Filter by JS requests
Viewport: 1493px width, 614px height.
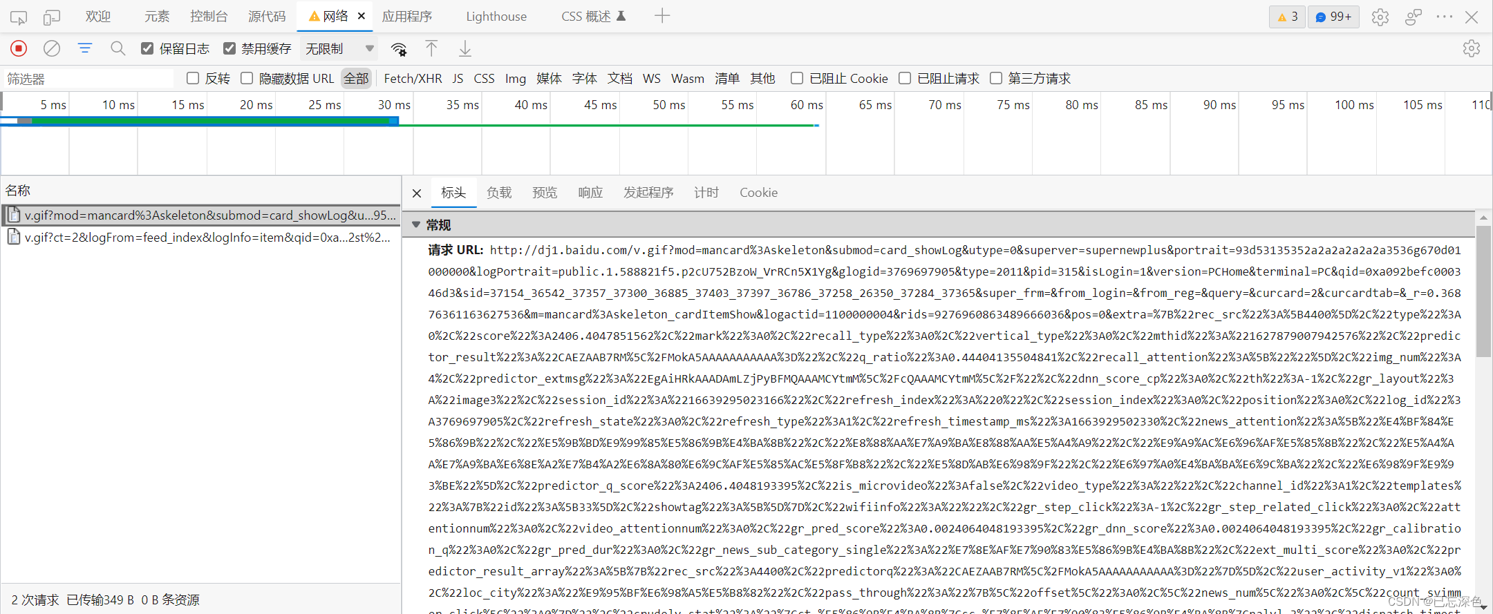point(458,79)
